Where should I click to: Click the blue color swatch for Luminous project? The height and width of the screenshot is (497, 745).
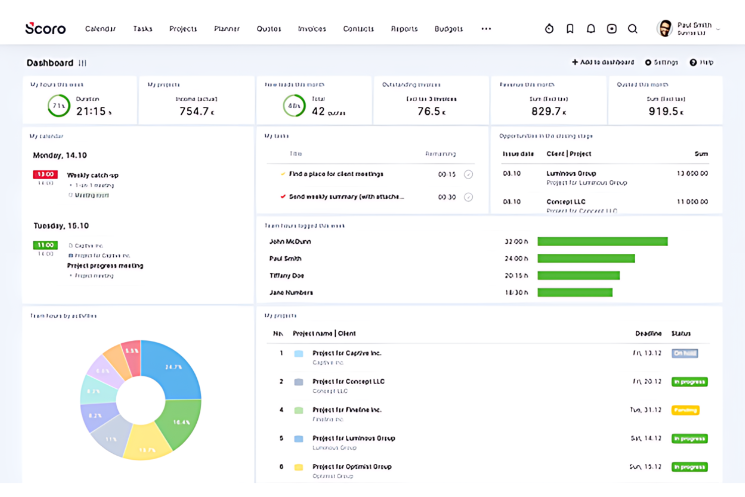tap(299, 439)
